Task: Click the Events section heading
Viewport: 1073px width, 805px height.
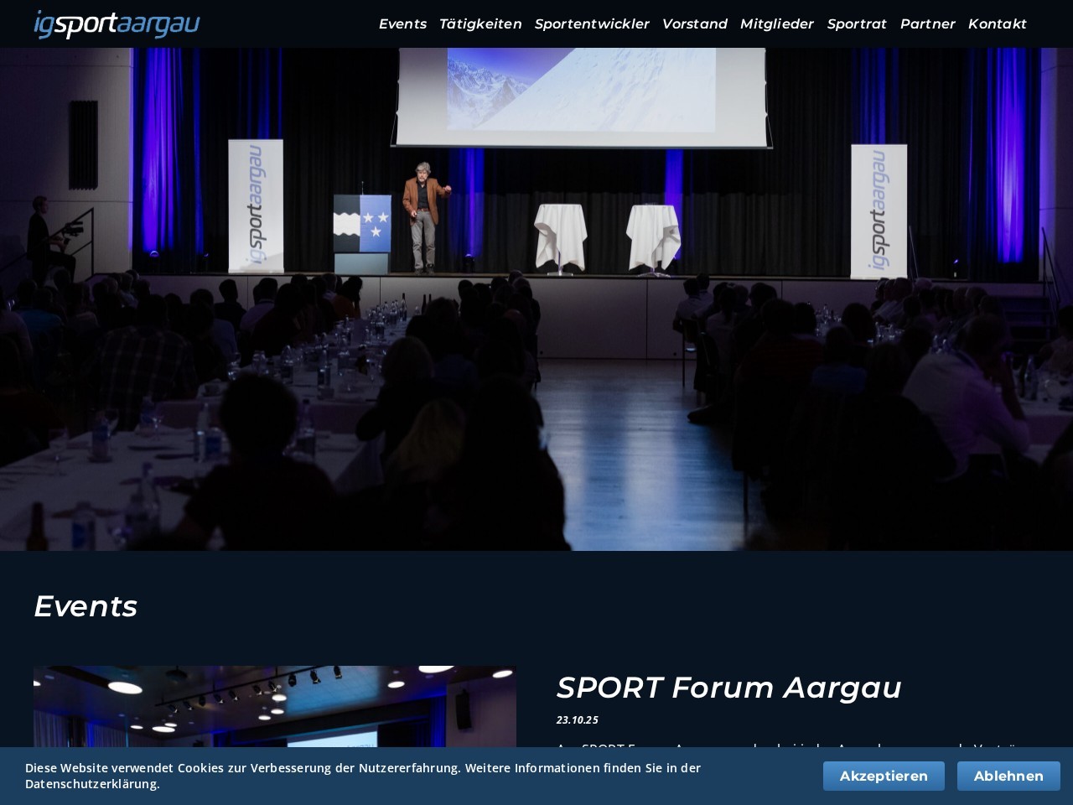Action: point(86,606)
